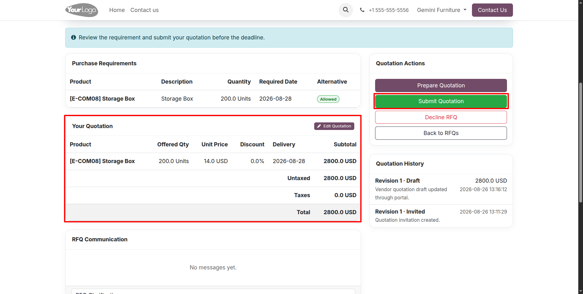
Task: Click the Total 2800.0 USD amount
Action: click(x=340, y=212)
